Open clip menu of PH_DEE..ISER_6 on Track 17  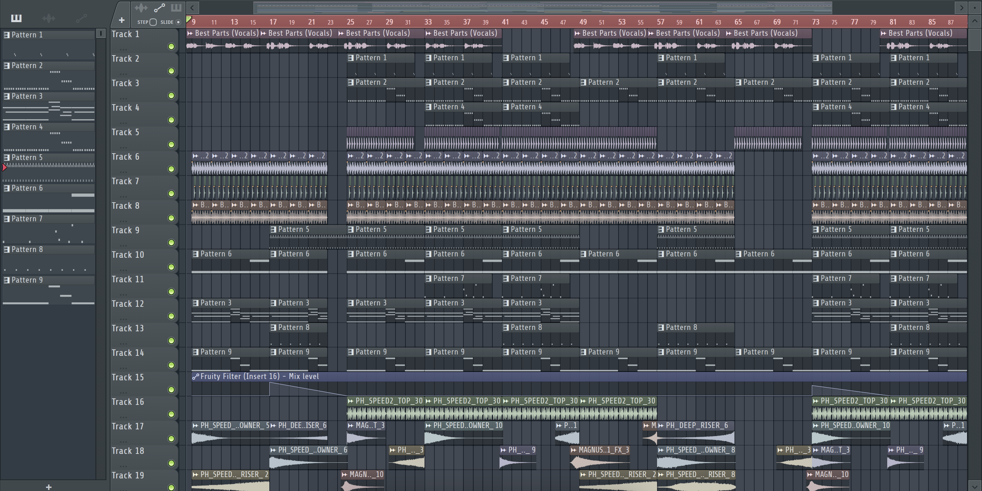pos(273,426)
